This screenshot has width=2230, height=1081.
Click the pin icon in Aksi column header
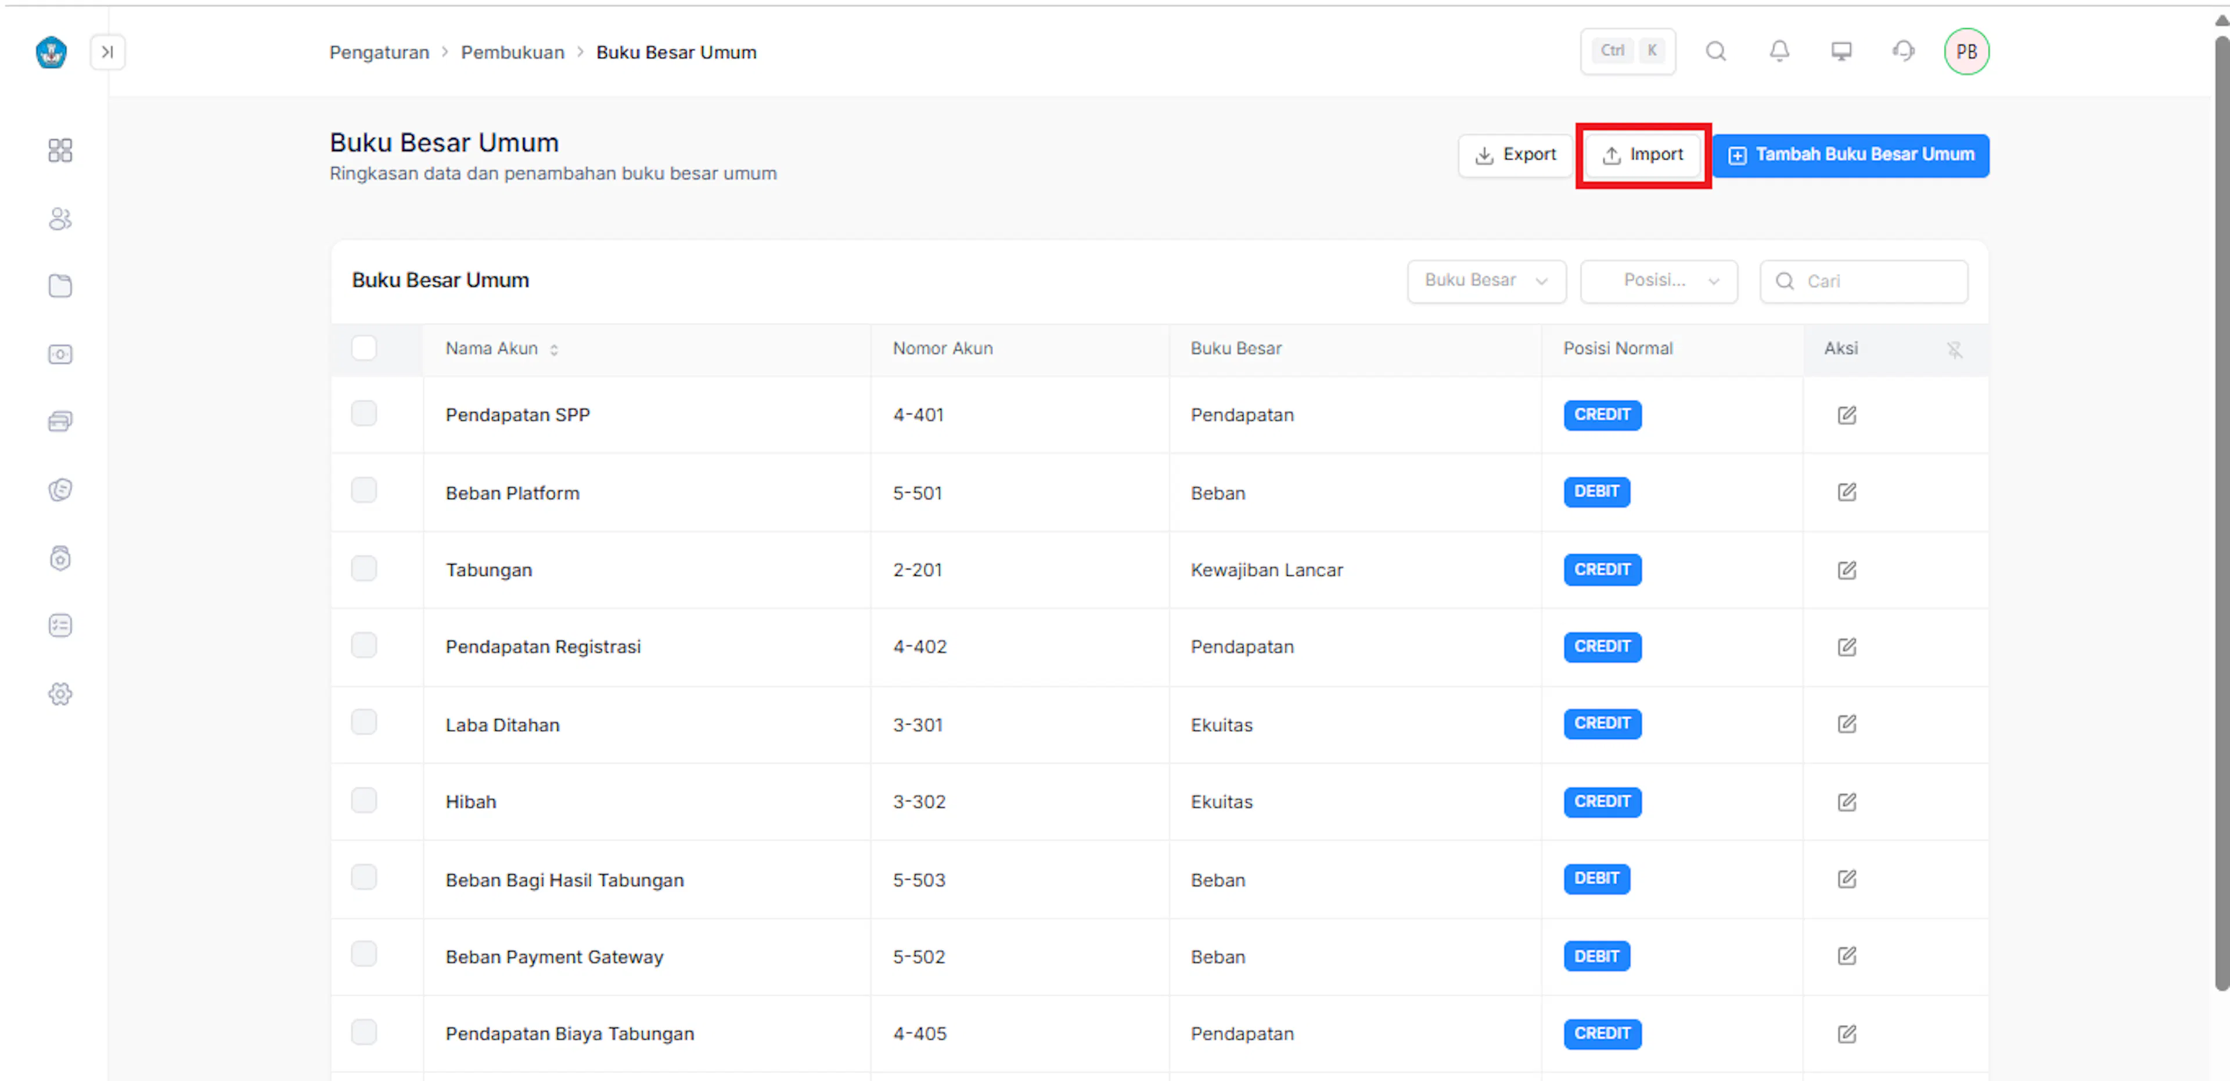pos(1954,349)
